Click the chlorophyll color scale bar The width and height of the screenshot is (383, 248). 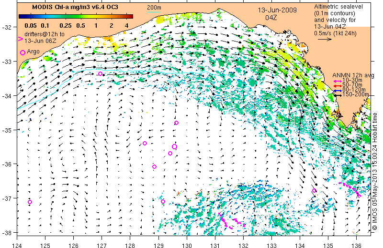point(76,16)
